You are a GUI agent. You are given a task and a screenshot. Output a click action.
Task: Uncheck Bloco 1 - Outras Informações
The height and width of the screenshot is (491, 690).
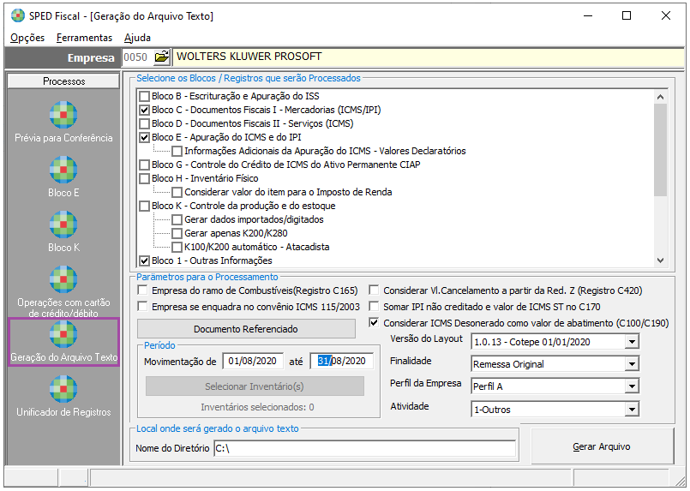[x=144, y=260]
